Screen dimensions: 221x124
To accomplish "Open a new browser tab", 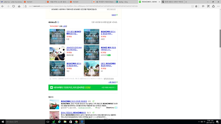I will (x=186, y=2).
